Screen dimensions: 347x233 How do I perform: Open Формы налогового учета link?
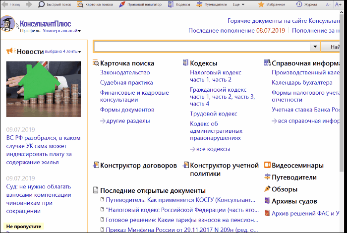point(306,96)
